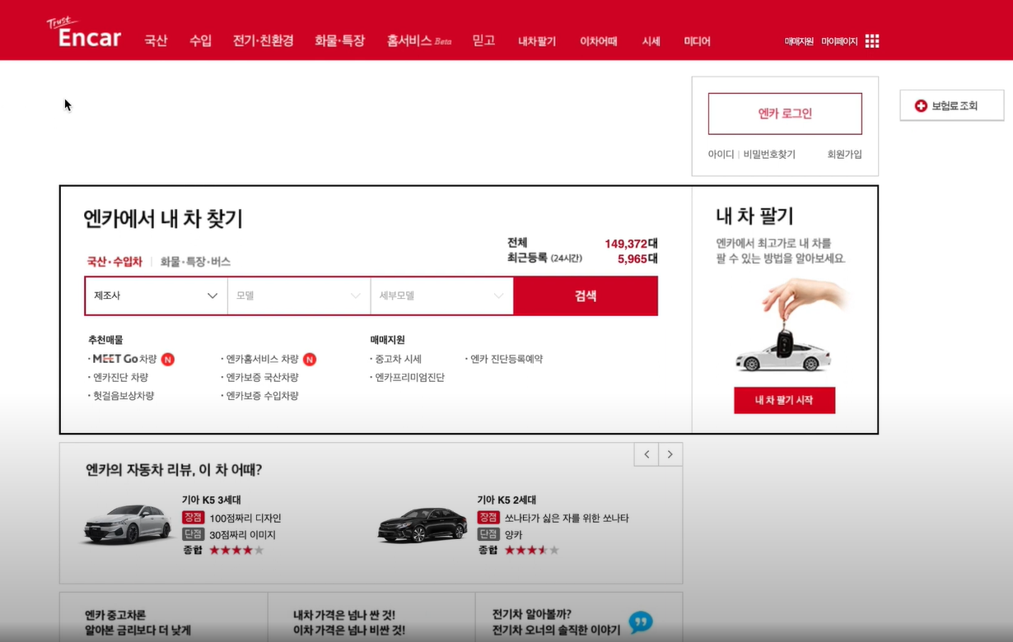Open the 회원가입 sign-up link

tap(844, 155)
